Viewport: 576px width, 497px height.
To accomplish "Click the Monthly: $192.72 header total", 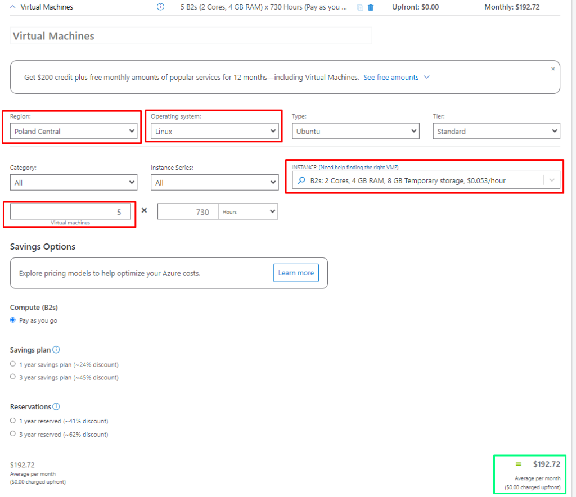I will (x=512, y=7).
